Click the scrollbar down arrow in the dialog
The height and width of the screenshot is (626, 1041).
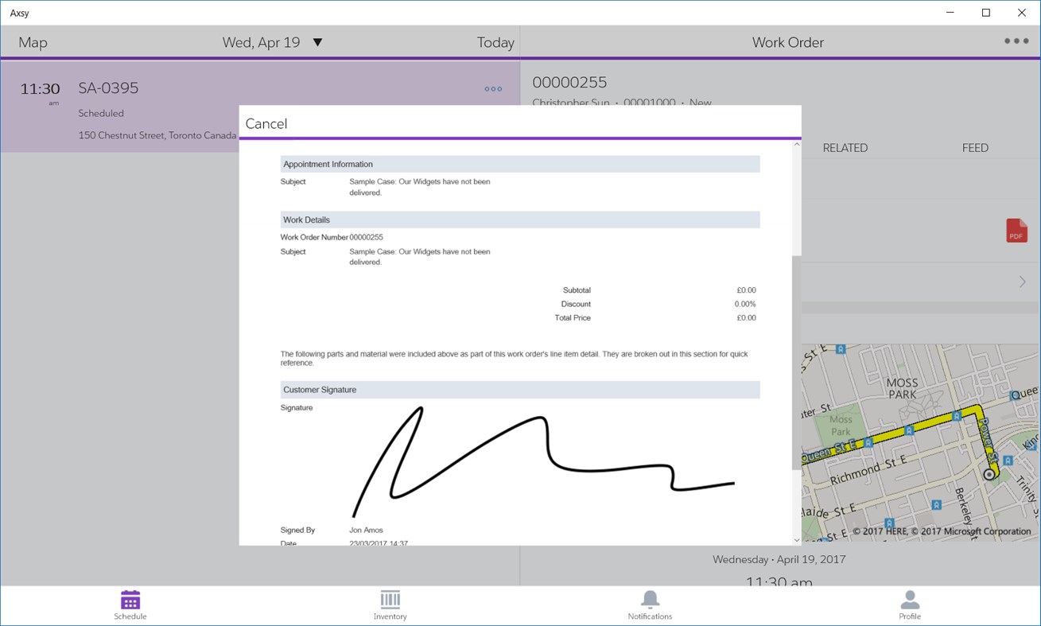point(796,539)
